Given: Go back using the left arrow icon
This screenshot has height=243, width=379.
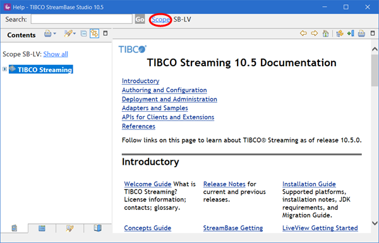Looking at the screenshot, I should point(303,33).
